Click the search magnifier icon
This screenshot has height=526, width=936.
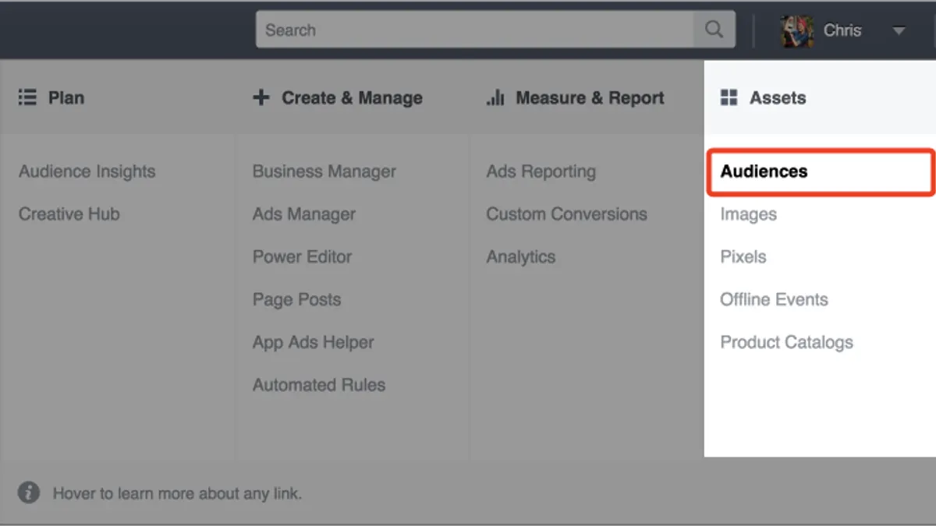pos(714,30)
